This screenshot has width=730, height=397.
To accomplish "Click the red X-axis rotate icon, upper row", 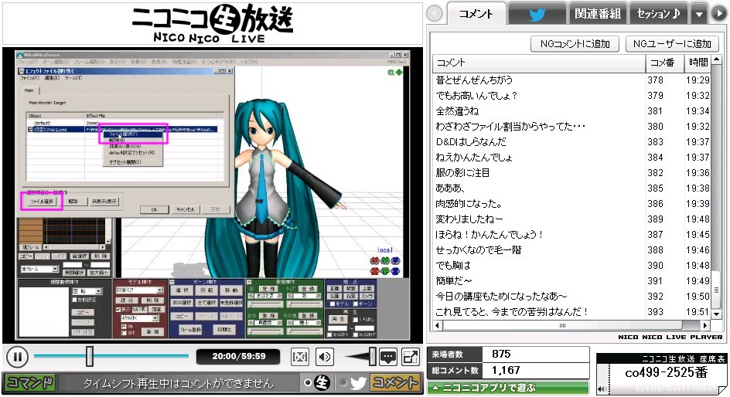I will pos(374,261).
